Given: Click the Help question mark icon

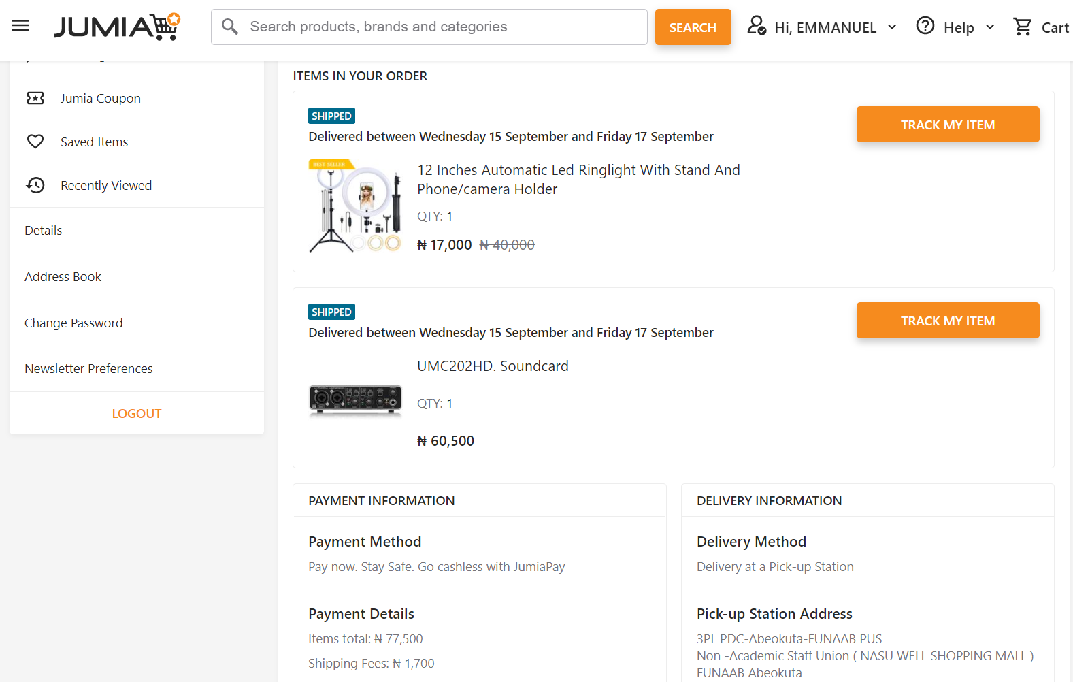Looking at the screenshot, I should 925,26.
